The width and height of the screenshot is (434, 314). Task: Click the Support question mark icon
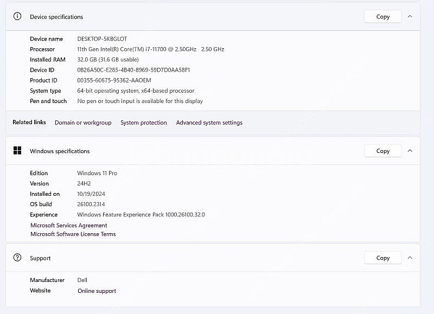click(x=17, y=258)
